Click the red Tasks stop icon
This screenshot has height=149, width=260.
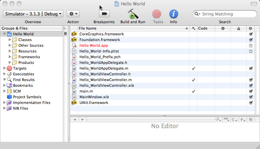point(157,14)
